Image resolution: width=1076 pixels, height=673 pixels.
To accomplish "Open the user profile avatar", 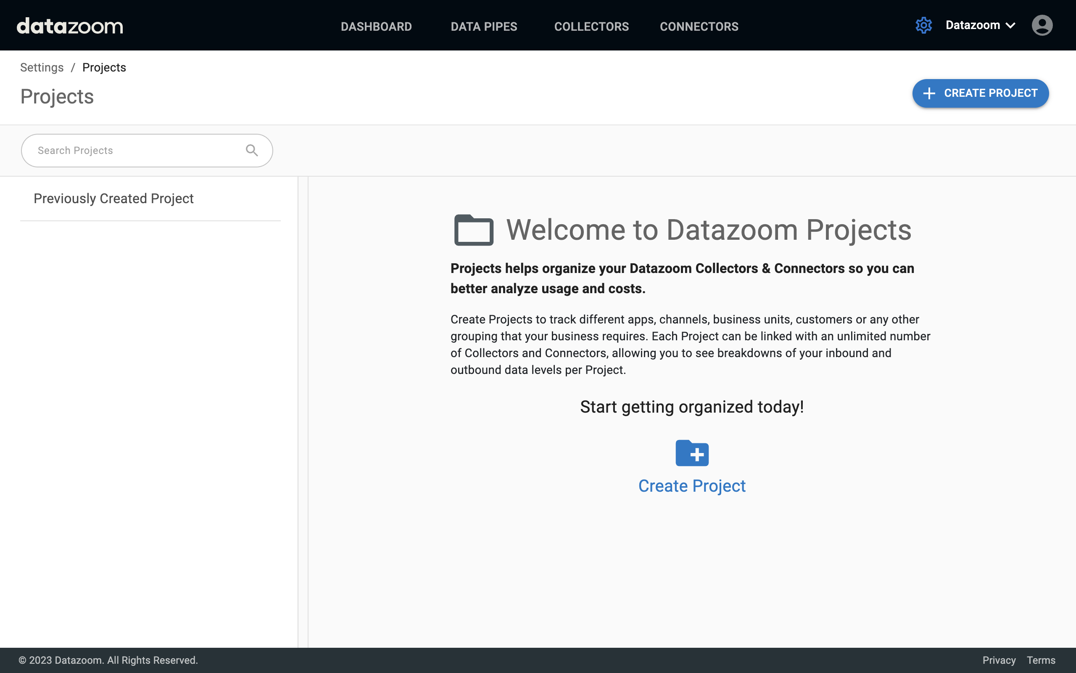I will (1042, 25).
